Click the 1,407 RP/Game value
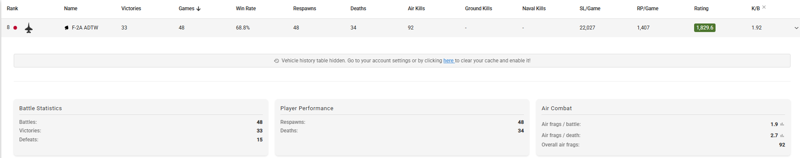The image size is (800, 158). pos(643,28)
